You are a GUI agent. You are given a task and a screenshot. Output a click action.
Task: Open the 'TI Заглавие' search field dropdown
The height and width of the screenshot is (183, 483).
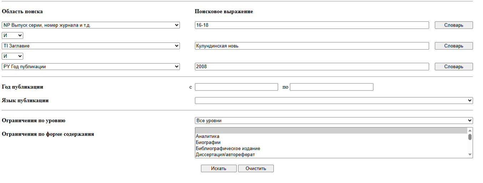tap(91, 46)
